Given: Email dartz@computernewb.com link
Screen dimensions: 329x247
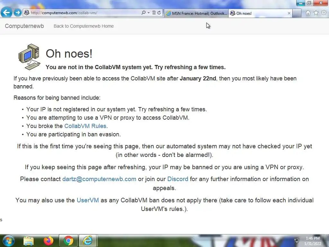Looking at the screenshot, I should pos(99,179).
